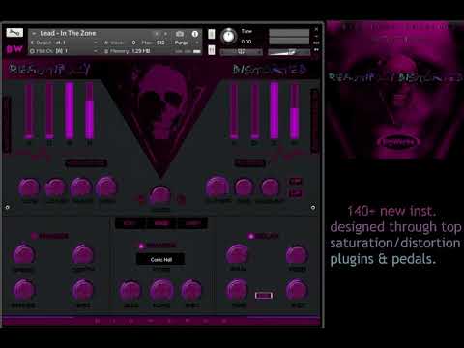The height and width of the screenshot is (348, 464).
Task: Switch to the third effects tab
Action: point(192,223)
